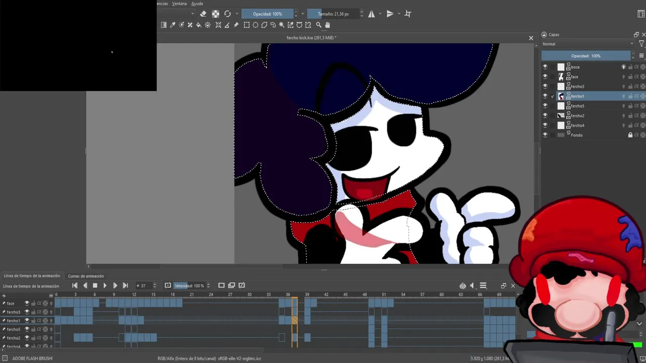Select the Reference Images pin tool

coord(236,25)
